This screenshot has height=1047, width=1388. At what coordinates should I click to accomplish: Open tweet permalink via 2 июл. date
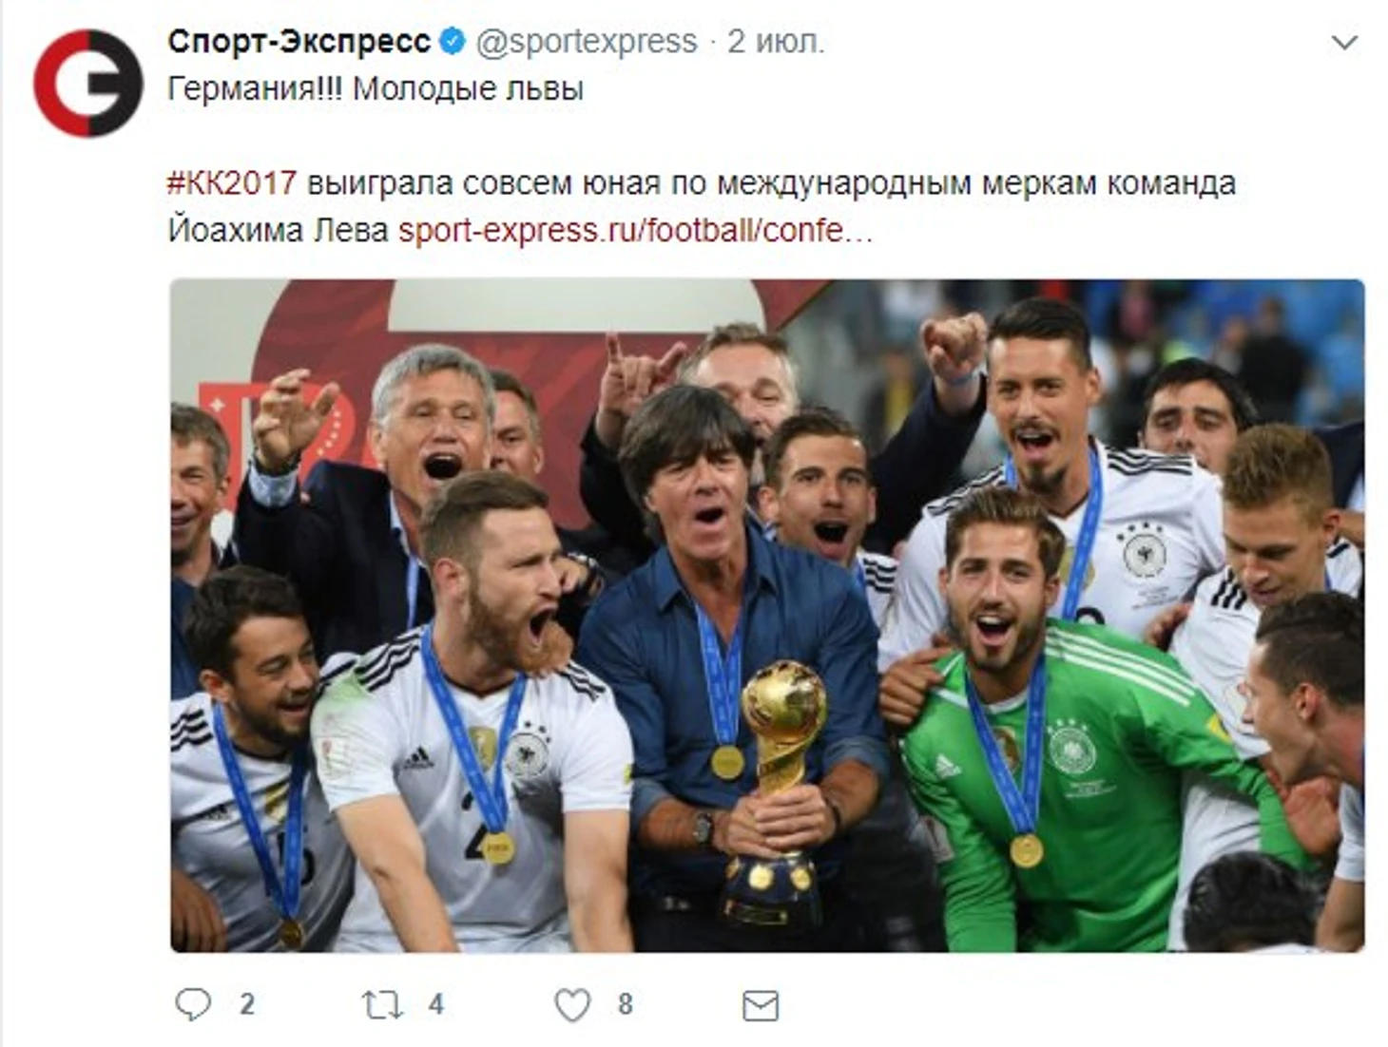pos(776,42)
